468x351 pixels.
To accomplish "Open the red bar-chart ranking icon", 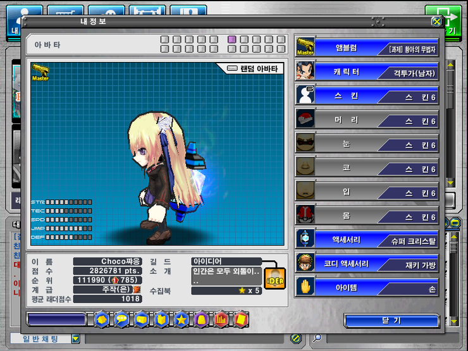I will 221,320.
